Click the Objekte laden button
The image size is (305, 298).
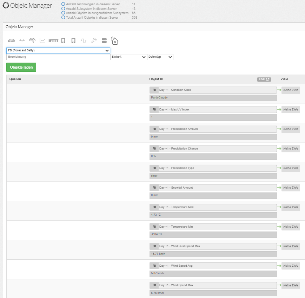point(21,67)
